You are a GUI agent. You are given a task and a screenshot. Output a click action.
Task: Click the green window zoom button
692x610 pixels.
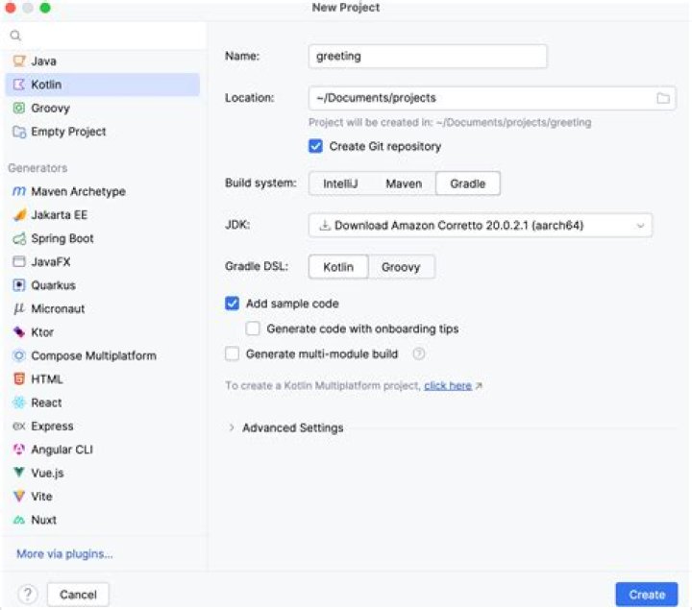[x=45, y=8]
